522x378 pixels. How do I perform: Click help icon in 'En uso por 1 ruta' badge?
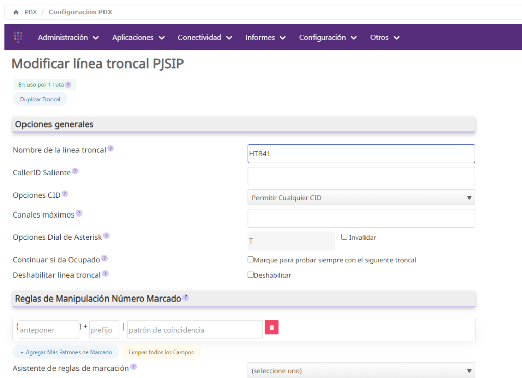pyautogui.click(x=68, y=85)
